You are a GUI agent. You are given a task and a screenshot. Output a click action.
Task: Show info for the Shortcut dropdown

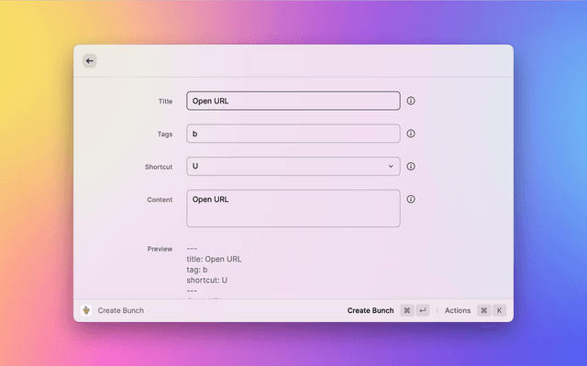coord(411,167)
